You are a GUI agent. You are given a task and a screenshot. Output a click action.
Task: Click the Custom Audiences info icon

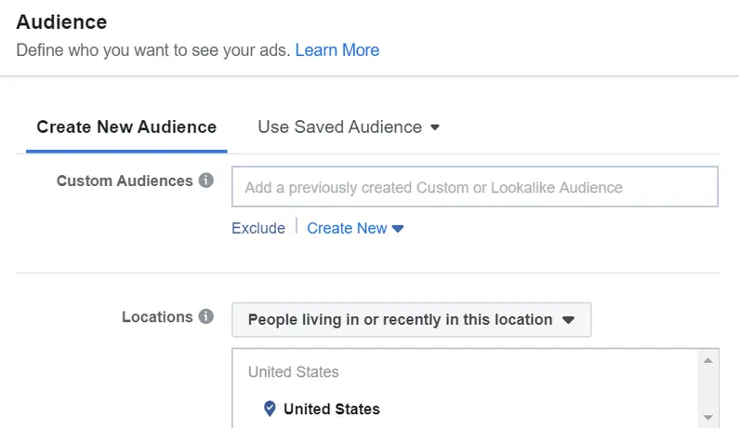tap(206, 181)
